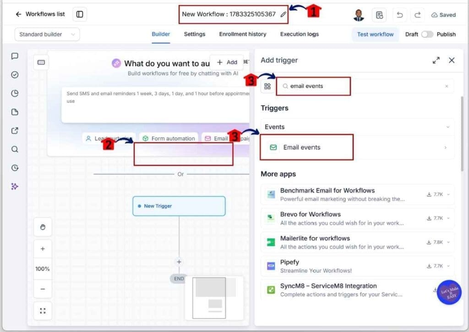Screen dimensions: 469x332
Task: Clear the trigger search text
Action: pos(447,86)
